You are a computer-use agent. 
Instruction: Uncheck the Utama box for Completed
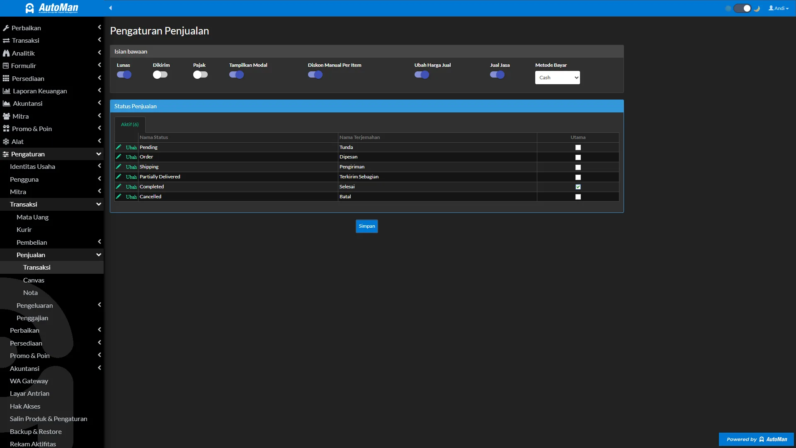(x=578, y=187)
